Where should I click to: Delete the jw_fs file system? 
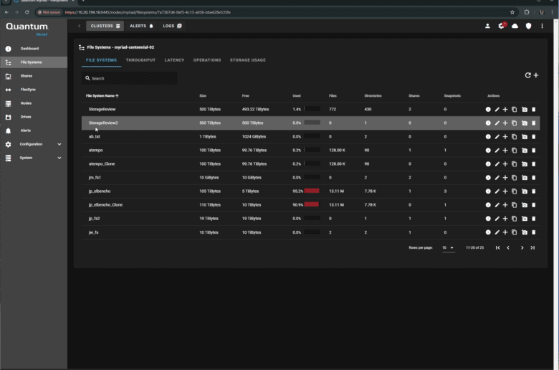pyautogui.click(x=534, y=232)
